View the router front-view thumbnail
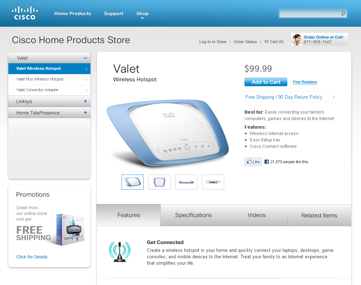Viewport: 361px width, 285px height. (159, 182)
